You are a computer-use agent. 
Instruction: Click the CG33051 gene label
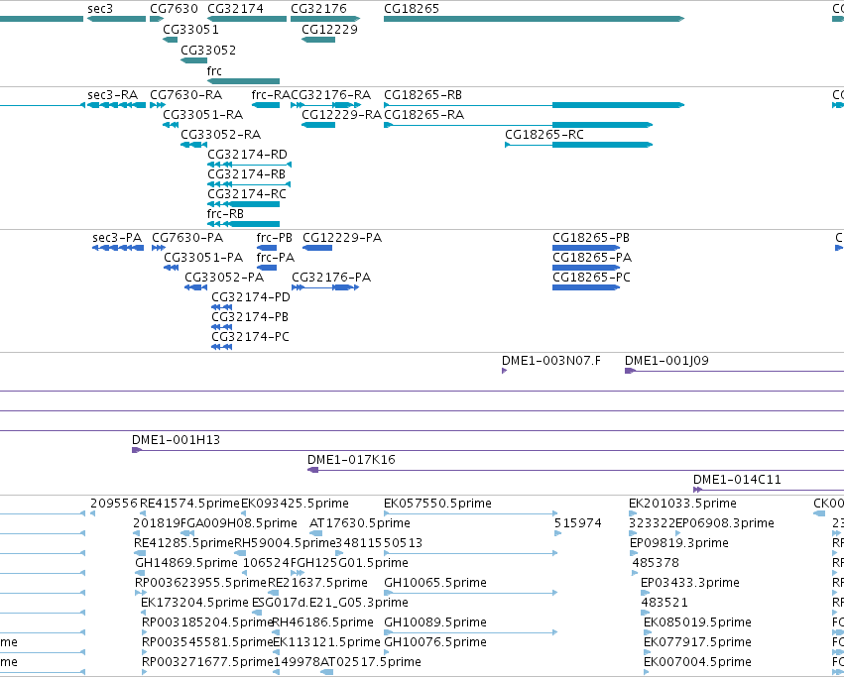pyautogui.click(x=190, y=29)
